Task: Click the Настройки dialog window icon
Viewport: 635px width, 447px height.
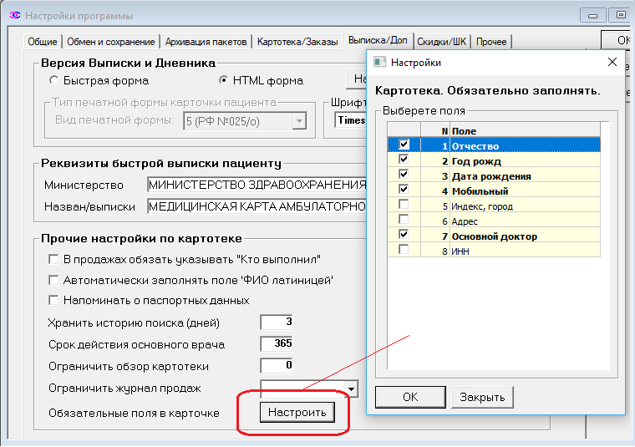Action: (x=379, y=62)
